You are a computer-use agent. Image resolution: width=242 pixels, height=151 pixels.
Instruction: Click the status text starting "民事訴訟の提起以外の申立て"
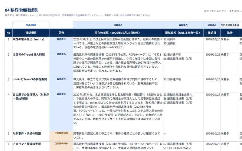click(117, 135)
